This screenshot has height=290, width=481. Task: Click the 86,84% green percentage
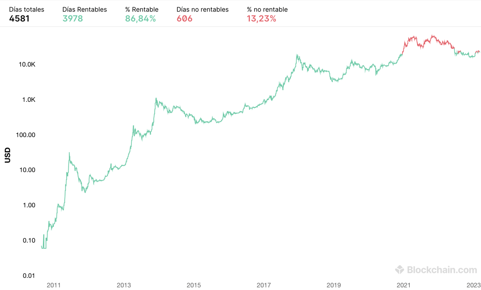(x=140, y=18)
